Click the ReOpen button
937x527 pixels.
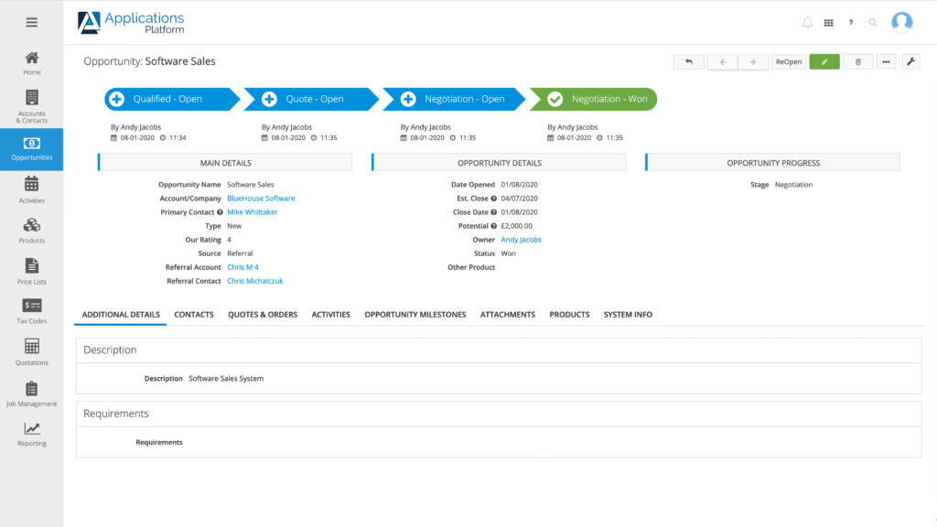tap(788, 62)
